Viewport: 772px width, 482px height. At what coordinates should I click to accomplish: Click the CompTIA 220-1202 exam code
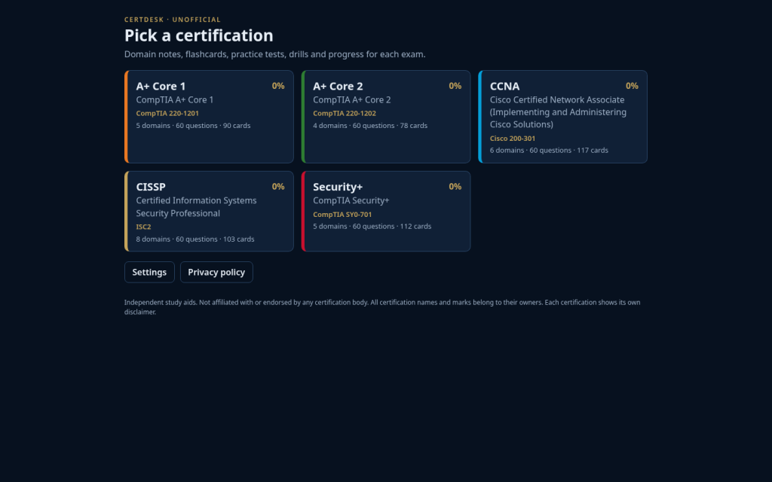[345, 113]
